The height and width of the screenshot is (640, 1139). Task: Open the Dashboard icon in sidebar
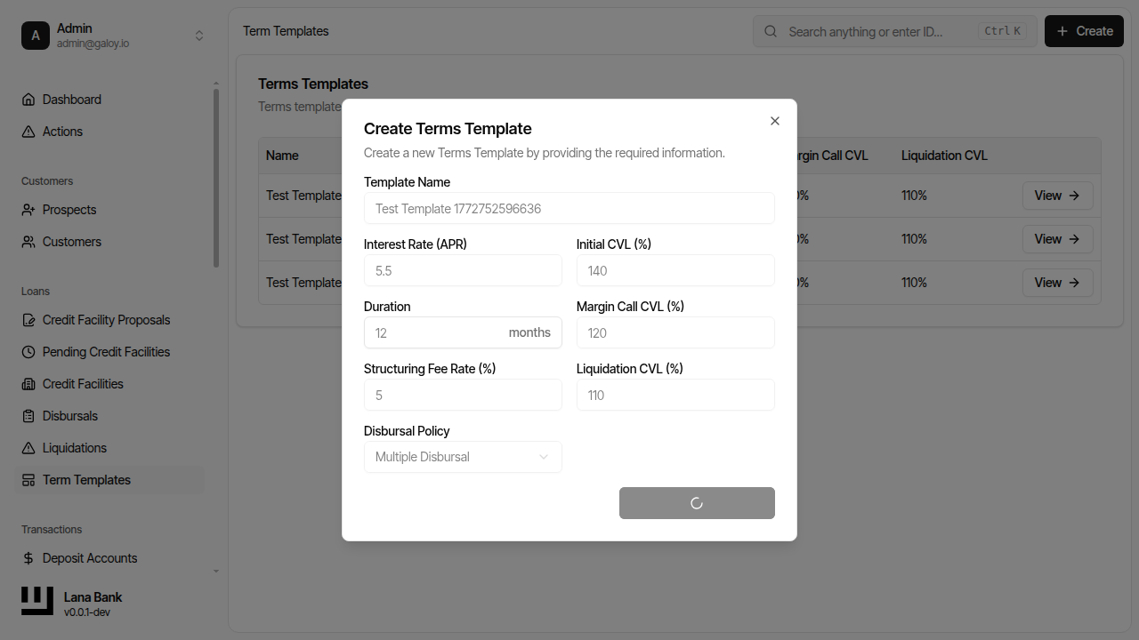pyautogui.click(x=28, y=99)
